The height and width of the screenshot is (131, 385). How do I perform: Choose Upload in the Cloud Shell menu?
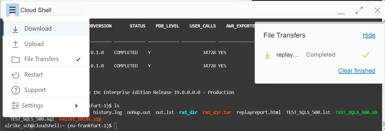click(34, 44)
